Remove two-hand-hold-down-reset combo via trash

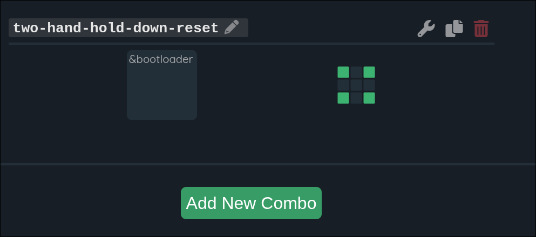[x=481, y=29]
